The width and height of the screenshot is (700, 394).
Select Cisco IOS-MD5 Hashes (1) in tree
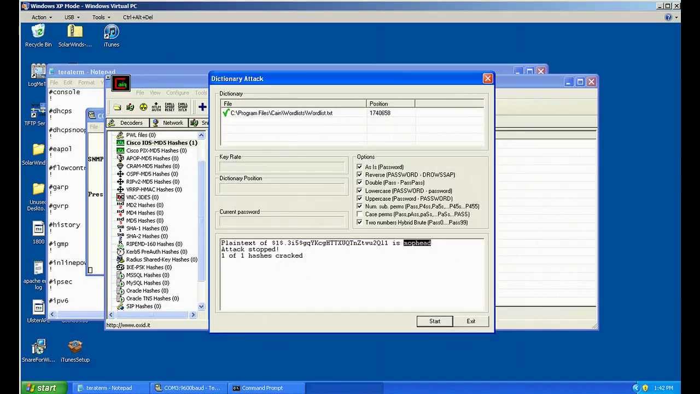point(157,143)
